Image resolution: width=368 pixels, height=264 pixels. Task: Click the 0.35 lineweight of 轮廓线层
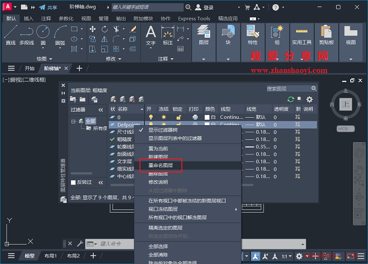tap(258, 147)
